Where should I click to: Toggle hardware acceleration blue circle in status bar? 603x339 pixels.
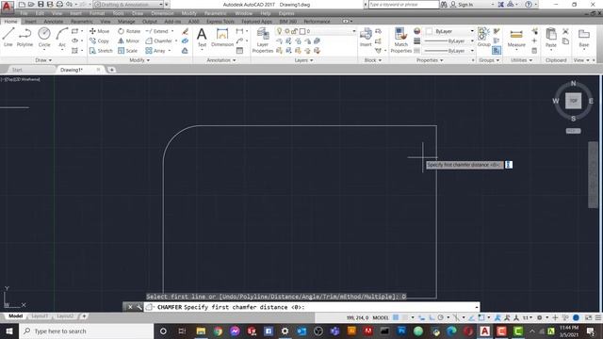576,317
